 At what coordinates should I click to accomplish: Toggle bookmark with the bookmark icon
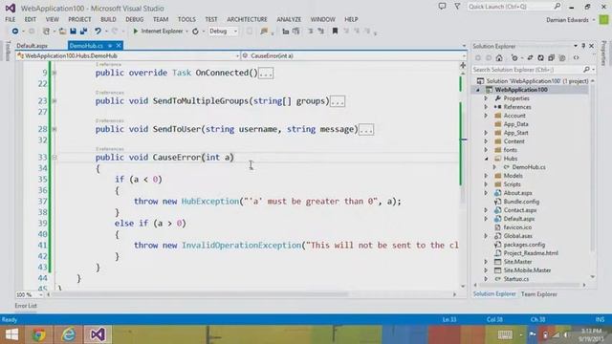point(335,32)
